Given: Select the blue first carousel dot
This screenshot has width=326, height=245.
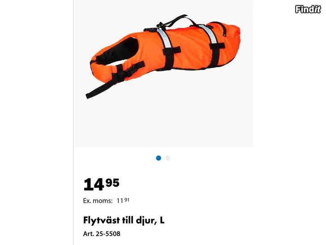Looking at the screenshot, I should click(159, 158).
